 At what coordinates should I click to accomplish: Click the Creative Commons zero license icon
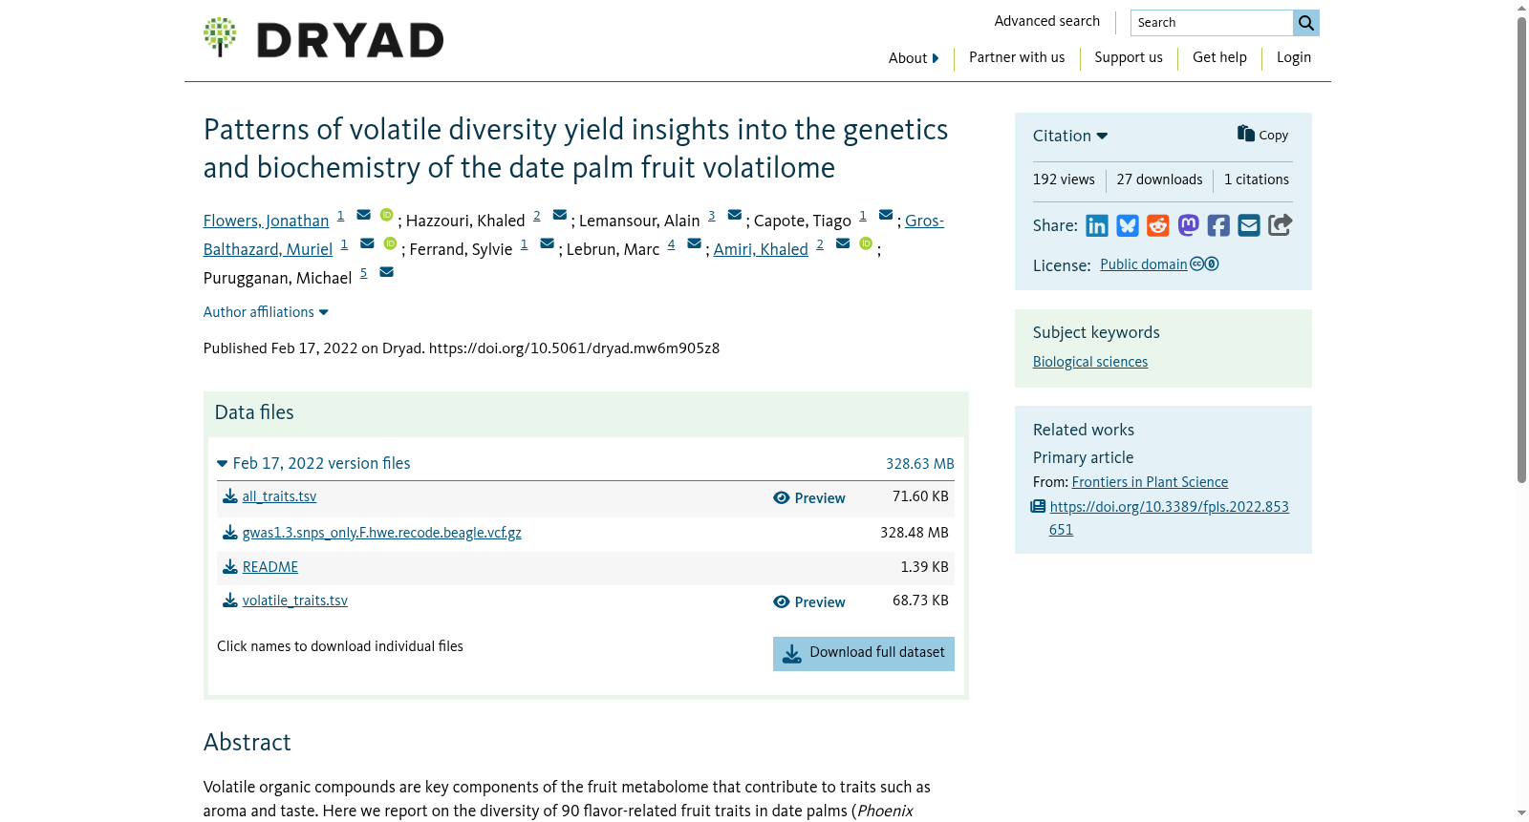tap(1204, 264)
